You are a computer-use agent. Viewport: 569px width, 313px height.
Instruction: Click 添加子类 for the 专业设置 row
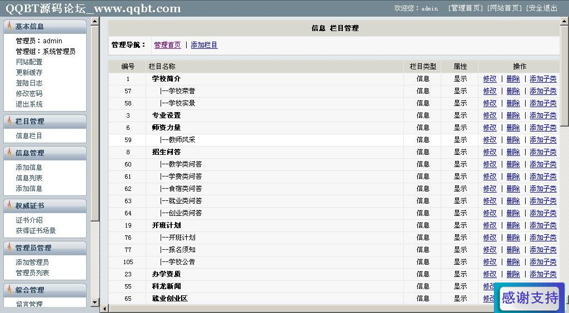(x=543, y=115)
